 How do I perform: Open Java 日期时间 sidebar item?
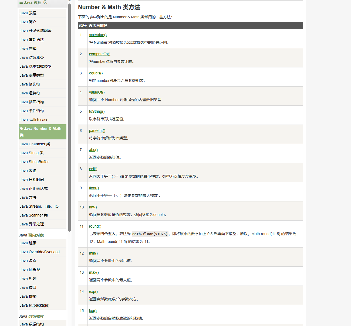tap(42, 180)
